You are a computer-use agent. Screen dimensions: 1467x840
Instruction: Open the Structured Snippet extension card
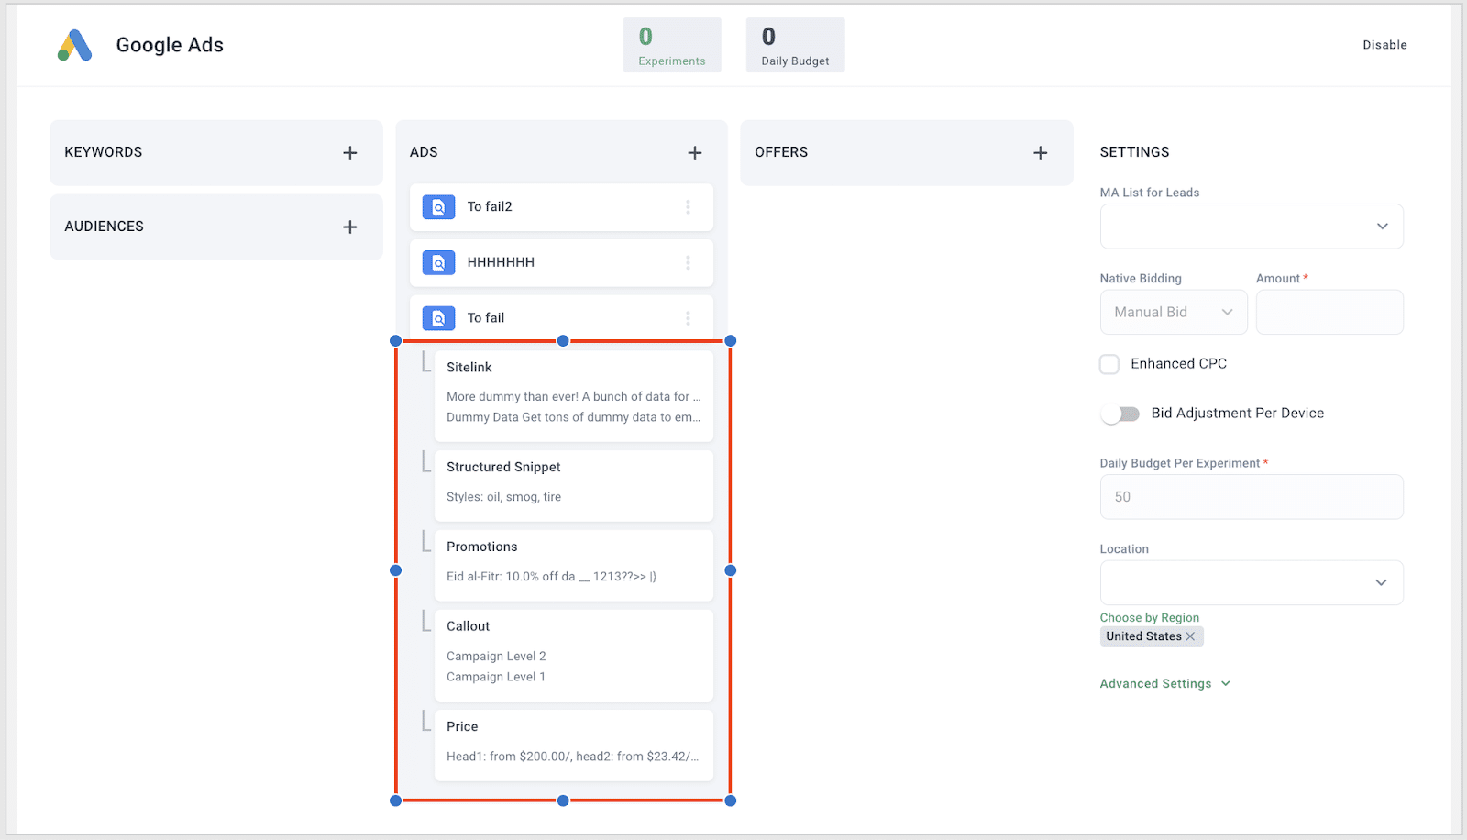574,486
